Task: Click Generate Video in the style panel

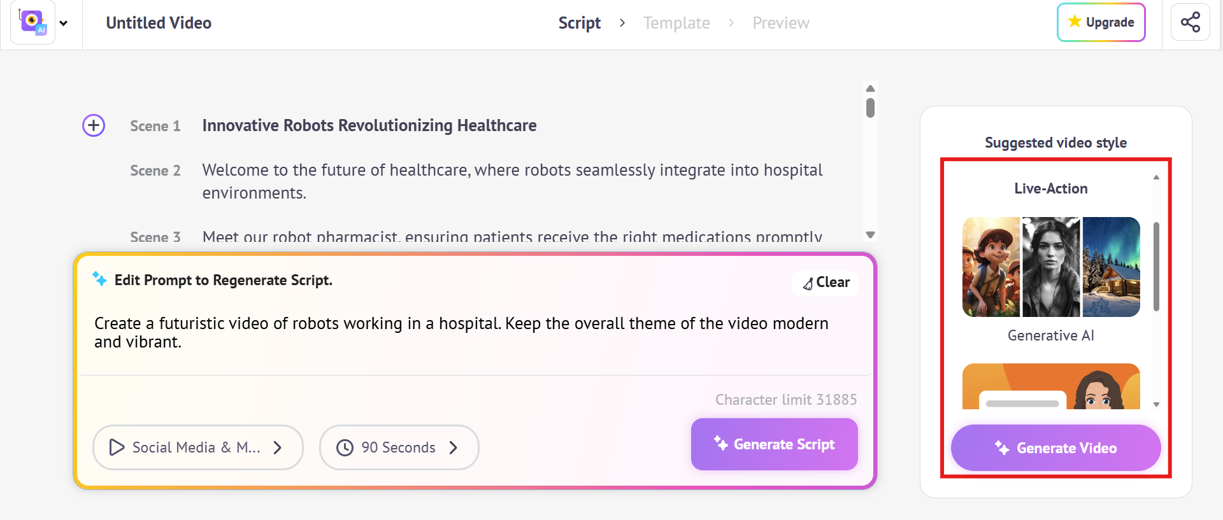Action: [x=1055, y=447]
